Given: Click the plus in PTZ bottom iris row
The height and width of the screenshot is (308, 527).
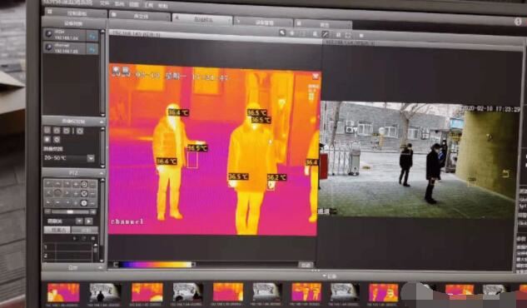Looking at the screenshot, I should [x=76, y=203].
